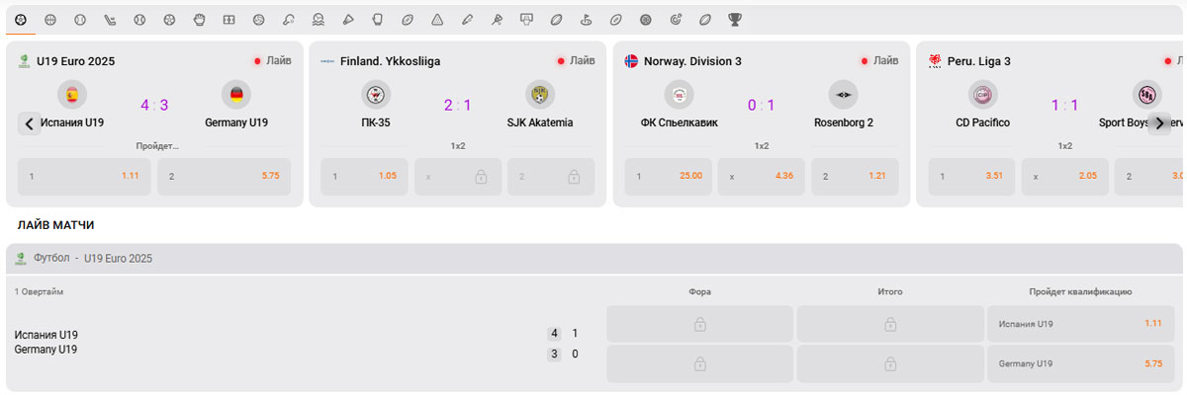Bet on Испания U19 at 1.11 in card
The image size is (1187, 395).
(84, 177)
